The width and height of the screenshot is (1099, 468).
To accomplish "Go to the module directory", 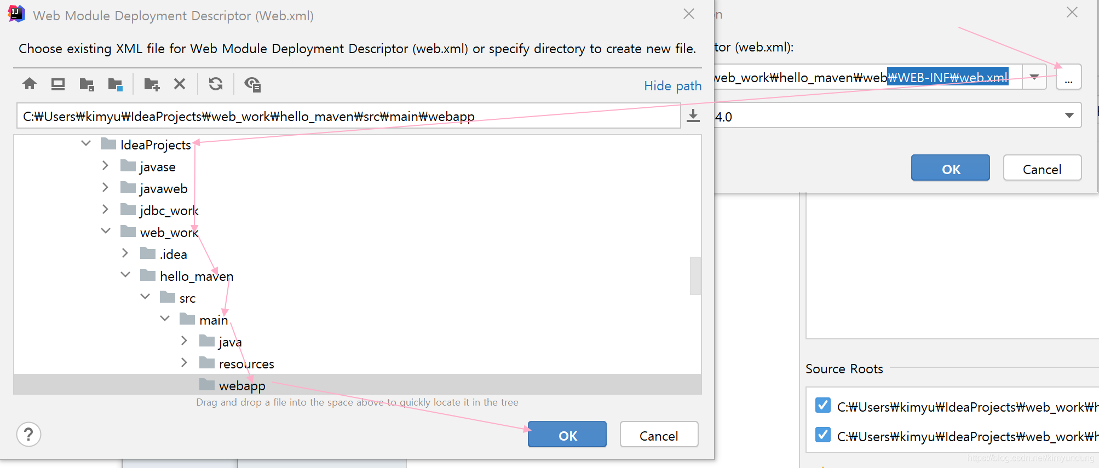I will tap(116, 84).
